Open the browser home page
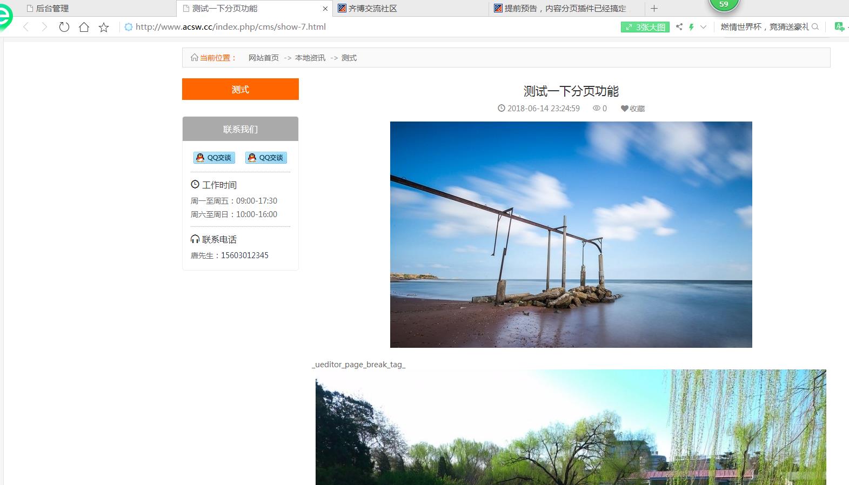 point(84,27)
